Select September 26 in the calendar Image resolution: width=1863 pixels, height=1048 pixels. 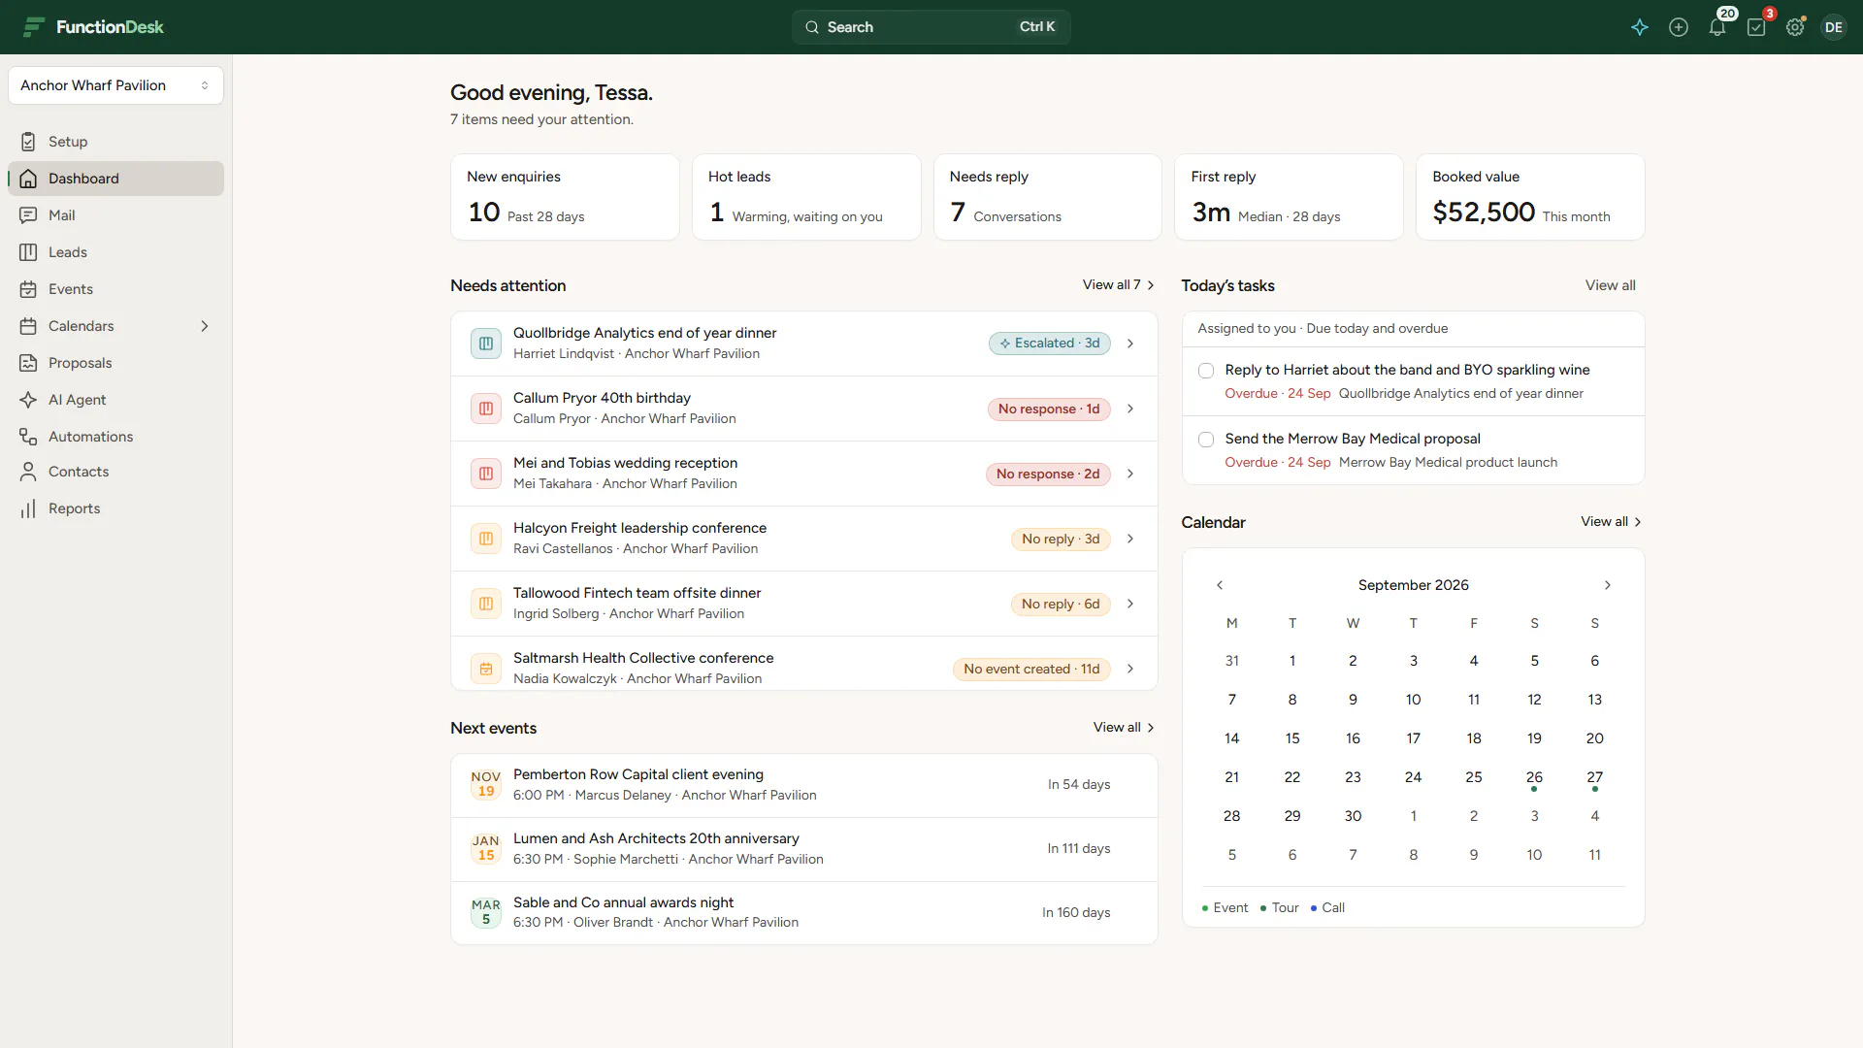pyautogui.click(x=1534, y=777)
